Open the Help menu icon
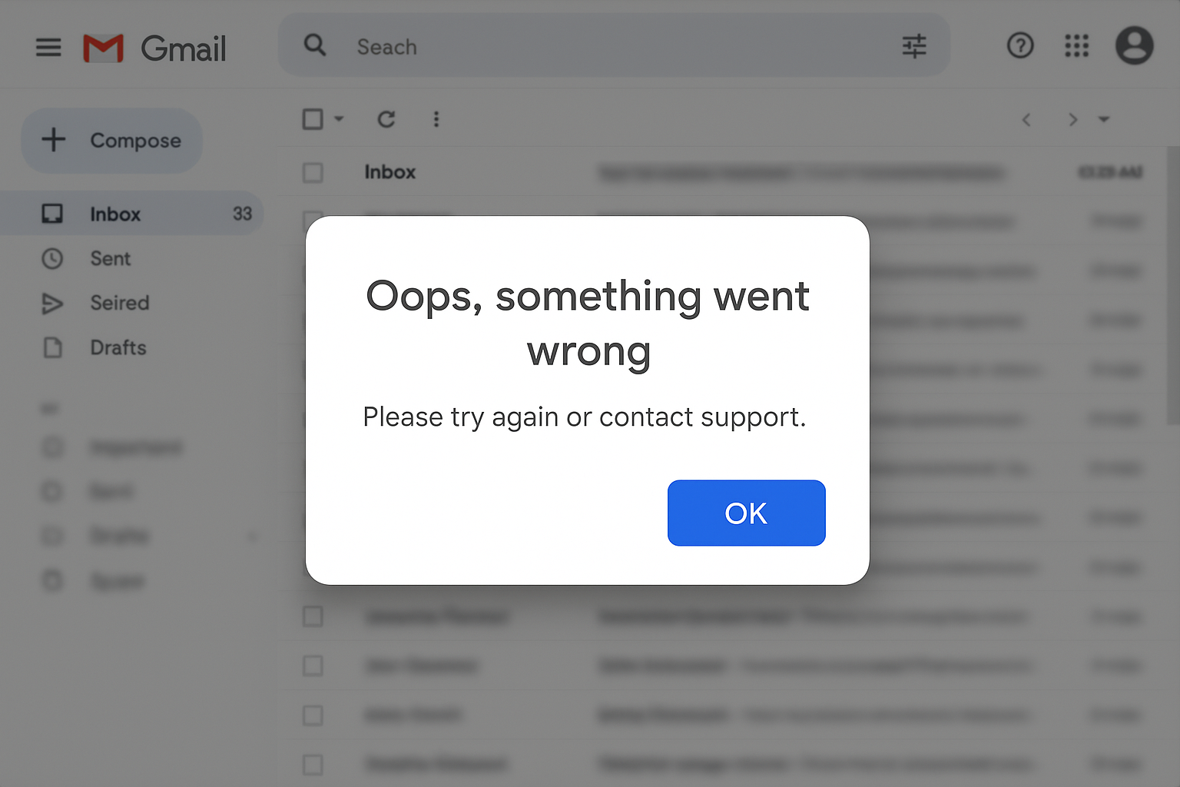The width and height of the screenshot is (1180, 787). click(1020, 46)
